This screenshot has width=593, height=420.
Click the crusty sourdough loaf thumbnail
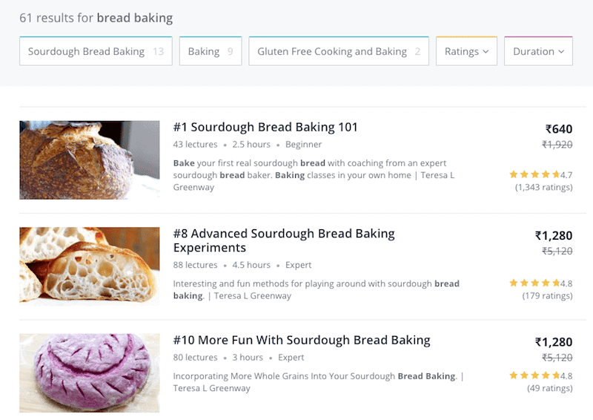(x=90, y=160)
